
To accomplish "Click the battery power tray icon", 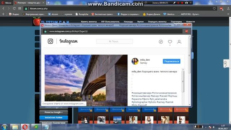I will point(198,127).
